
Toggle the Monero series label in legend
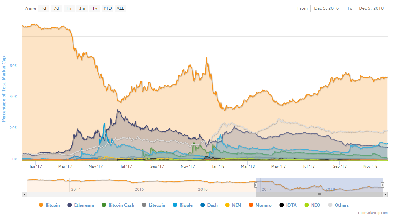click(x=263, y=205)
